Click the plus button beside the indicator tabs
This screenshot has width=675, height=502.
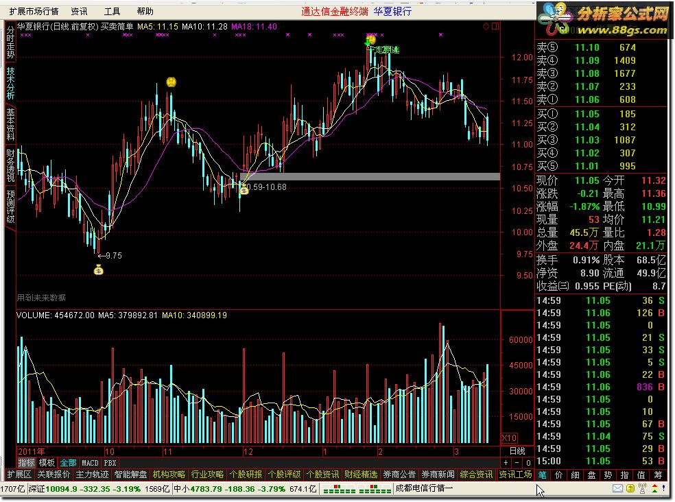coord(506,463)
